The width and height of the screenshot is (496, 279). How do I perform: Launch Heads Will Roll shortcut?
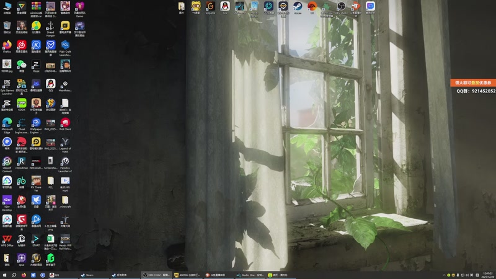click(65, 242)
